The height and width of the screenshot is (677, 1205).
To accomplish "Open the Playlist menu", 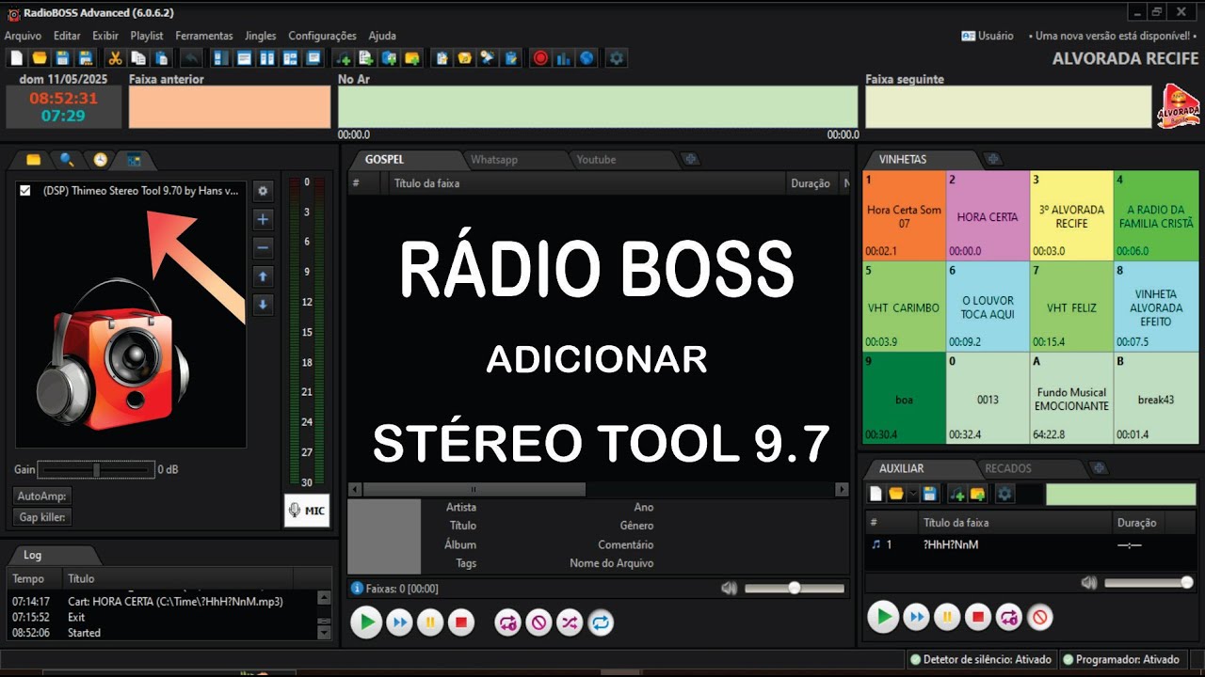I will (147, 36).
